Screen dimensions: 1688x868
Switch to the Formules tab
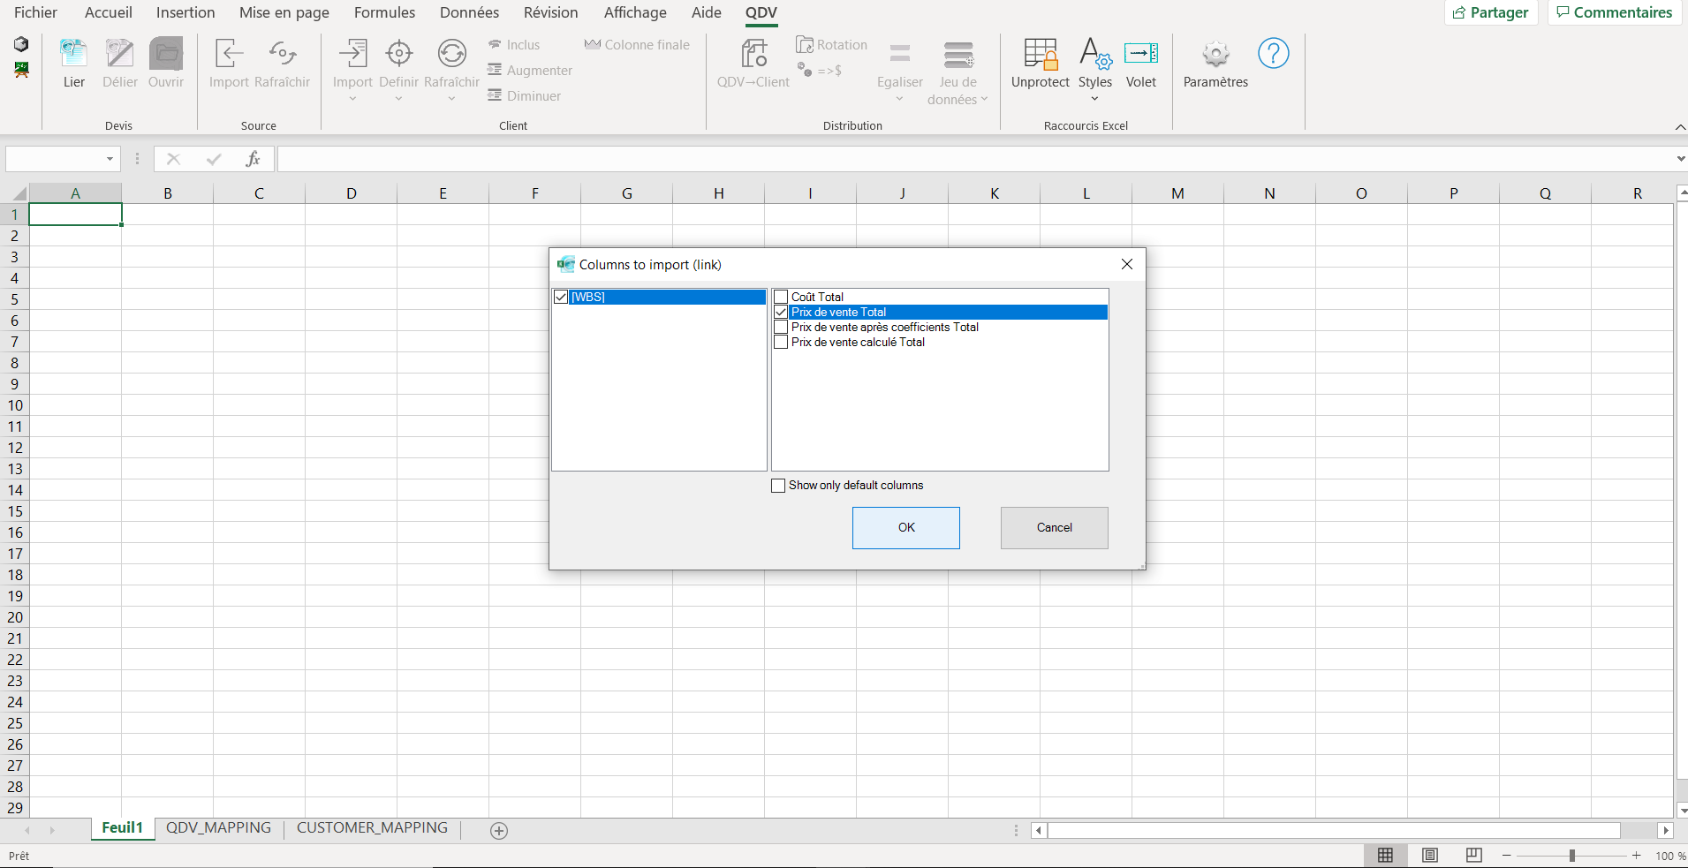click(x=384, y=12)
